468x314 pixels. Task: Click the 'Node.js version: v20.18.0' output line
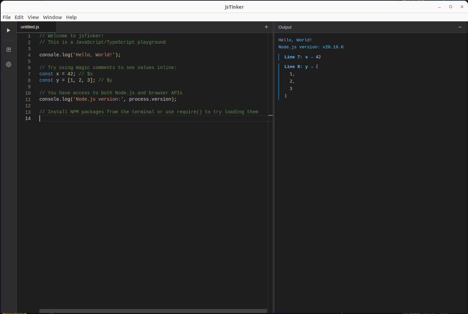311,47
